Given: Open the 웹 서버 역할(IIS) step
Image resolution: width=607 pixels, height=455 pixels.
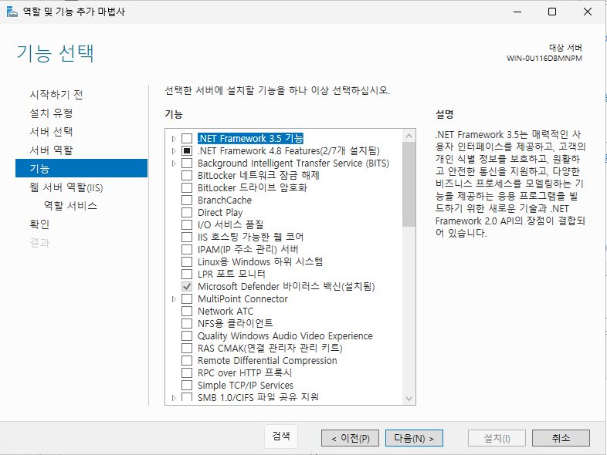Looking at the screenshot, I should [x=66, y=187].
